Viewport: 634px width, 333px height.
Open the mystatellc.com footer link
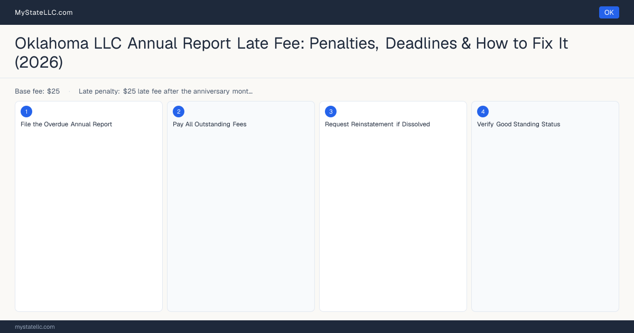(x=35, y=327)
